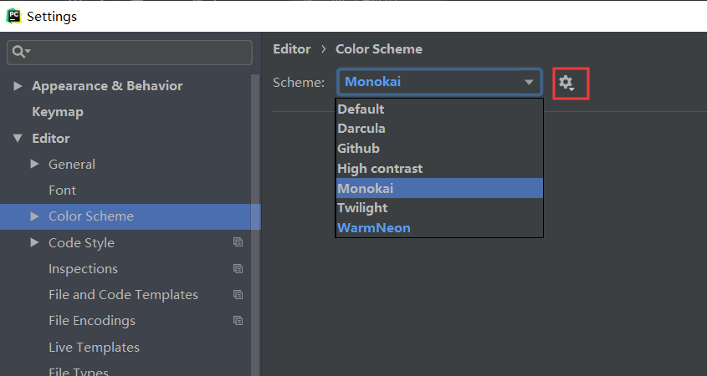
Task: Open the Keymap settings page
Action: click(x=58, y=112)
